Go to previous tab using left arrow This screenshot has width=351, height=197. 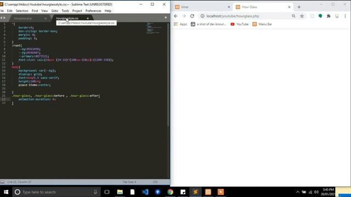pyautogui.click(x=1, y=18)
